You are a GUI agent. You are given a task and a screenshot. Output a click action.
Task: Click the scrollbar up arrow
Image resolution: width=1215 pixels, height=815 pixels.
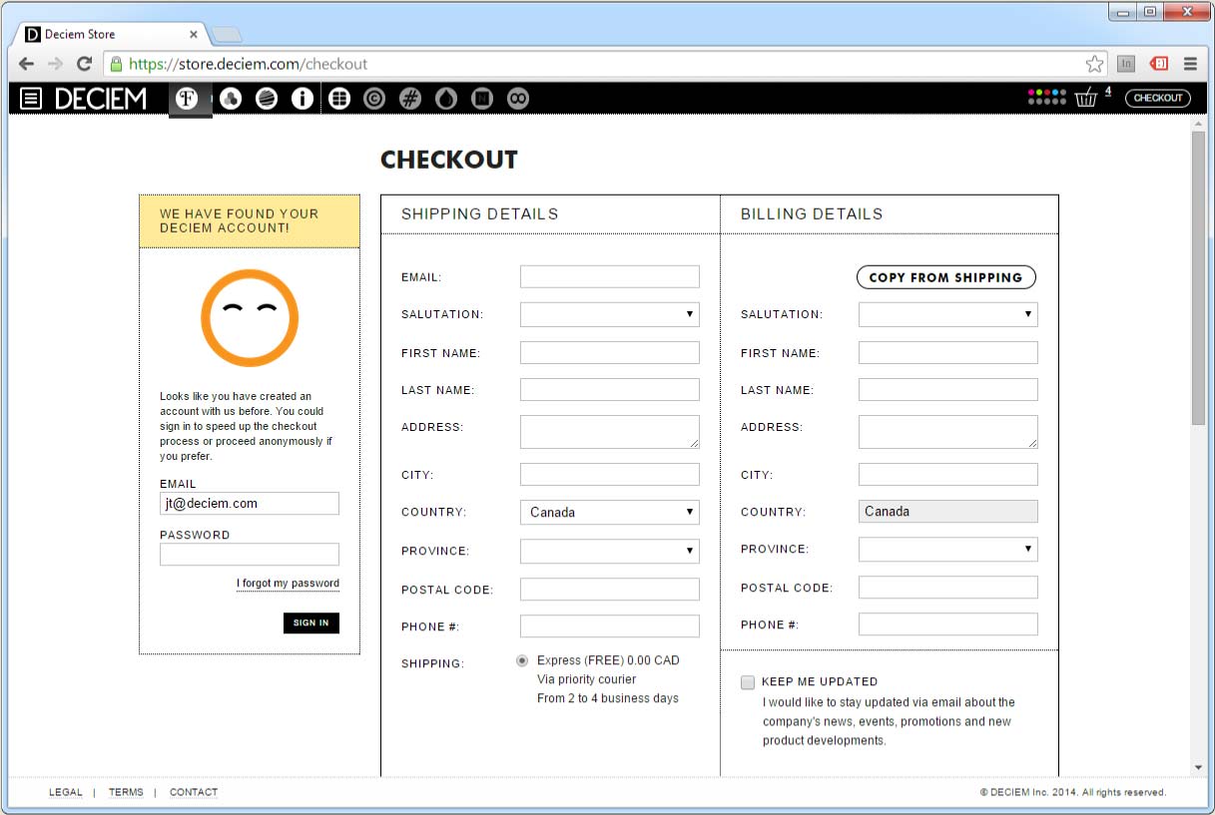(1199, 124)
